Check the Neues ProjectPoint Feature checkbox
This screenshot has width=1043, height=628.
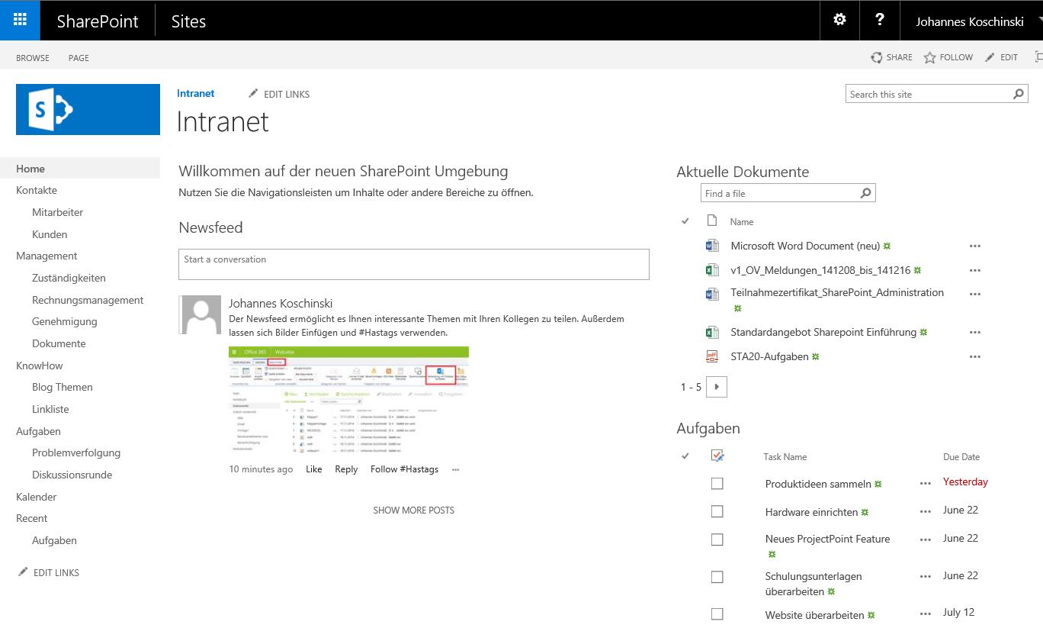[x=717, y=539]
